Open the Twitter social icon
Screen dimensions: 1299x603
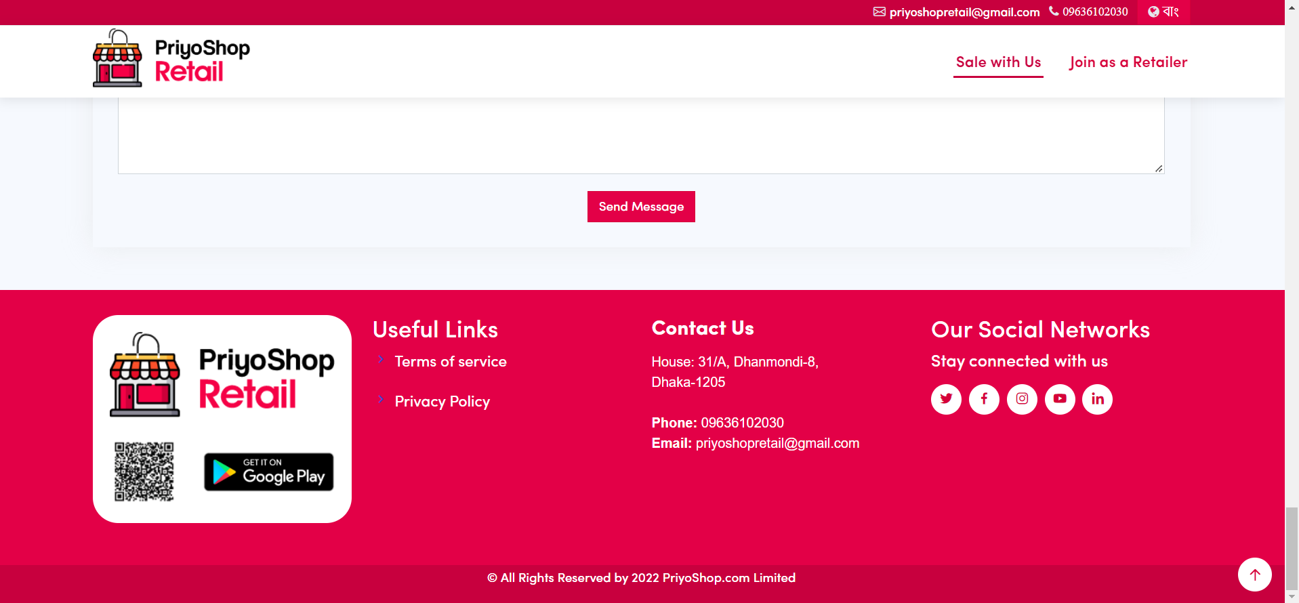946,399
